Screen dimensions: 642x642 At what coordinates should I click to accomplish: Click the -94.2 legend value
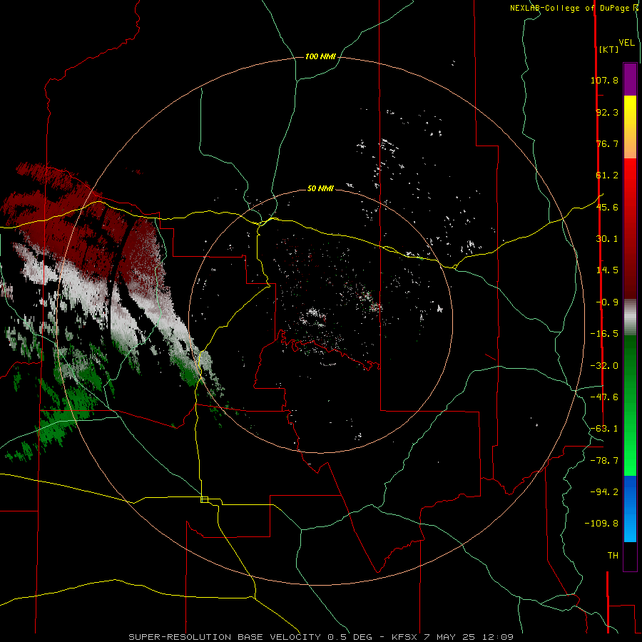pos(604,492)
